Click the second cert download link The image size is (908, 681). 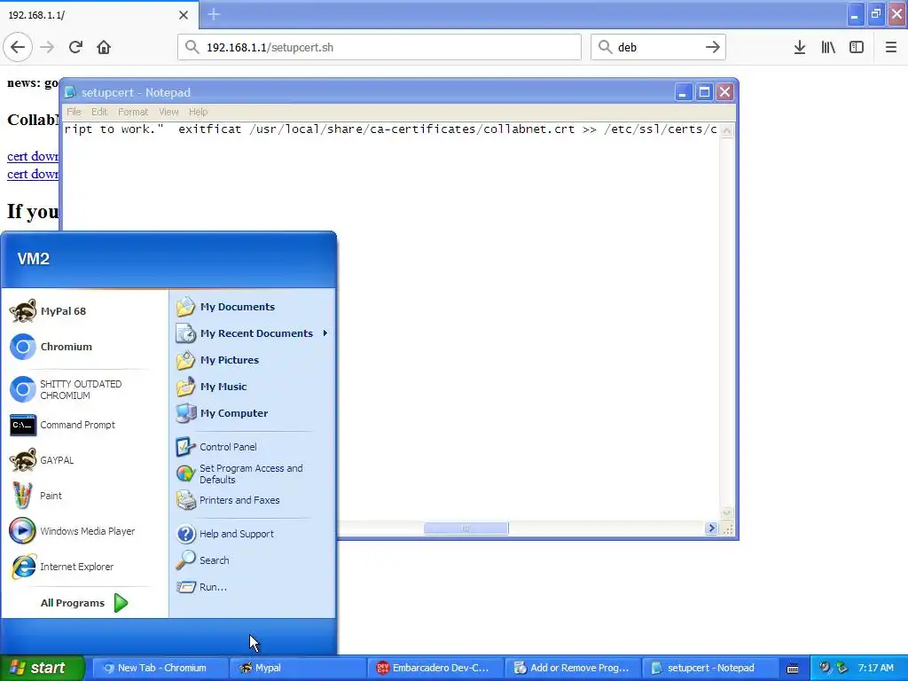(33, 174)
